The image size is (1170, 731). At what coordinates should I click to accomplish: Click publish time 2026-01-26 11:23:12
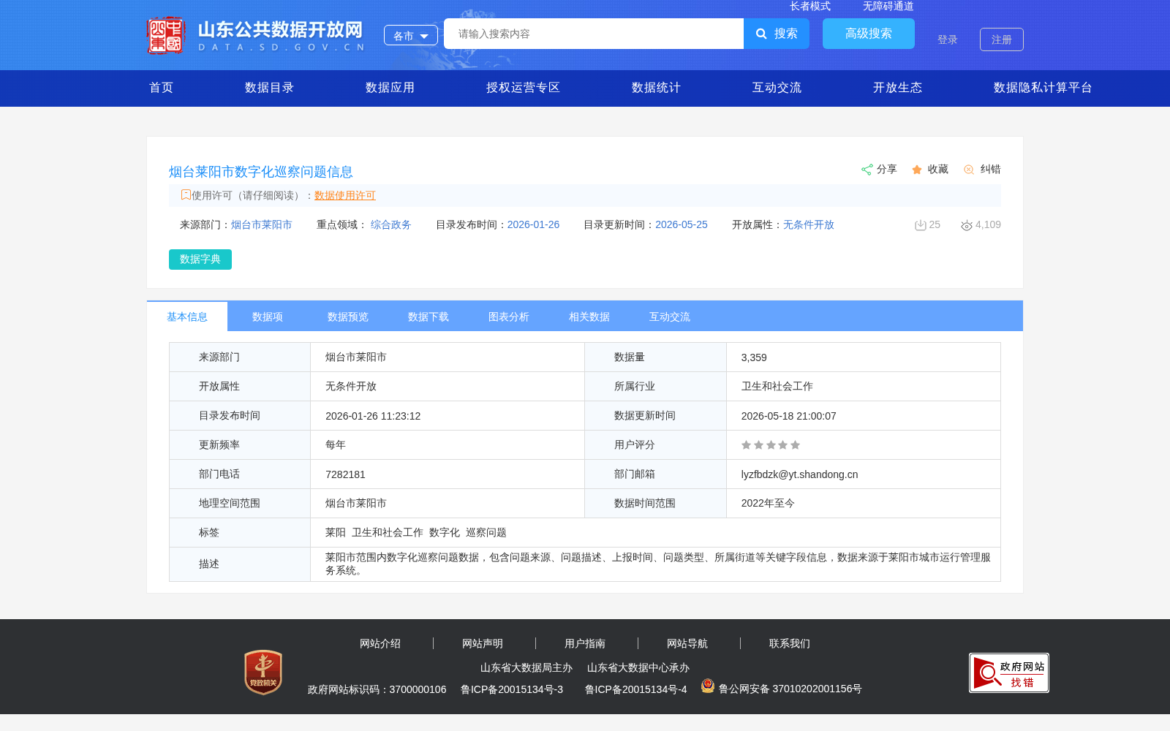[x=373, y=416]
